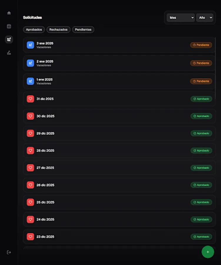Click the logout icon in sidebar
Image resolution: width=221 pixels, height=265 pixels.
[x=9, y=252]
